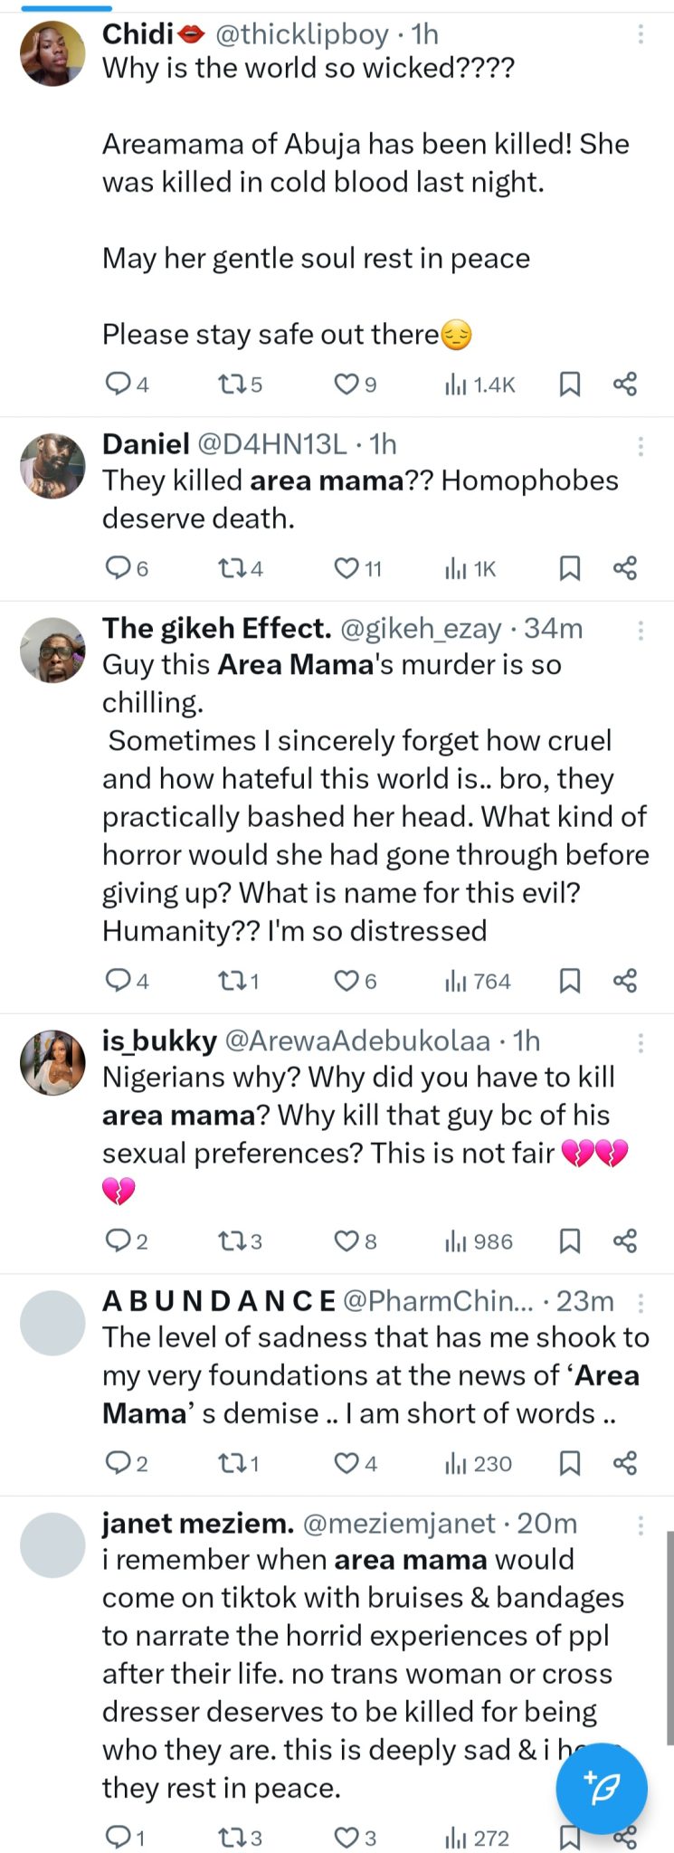Share The gikeh Effect's tweet
Viewport: 674px width, 1853px height.
pos(625,981)
